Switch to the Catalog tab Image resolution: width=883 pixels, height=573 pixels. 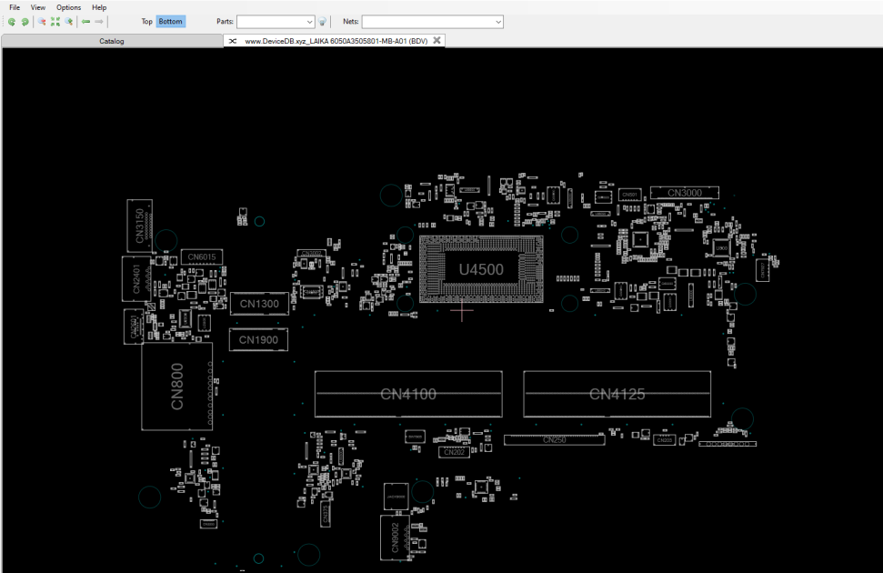(112, 41)
